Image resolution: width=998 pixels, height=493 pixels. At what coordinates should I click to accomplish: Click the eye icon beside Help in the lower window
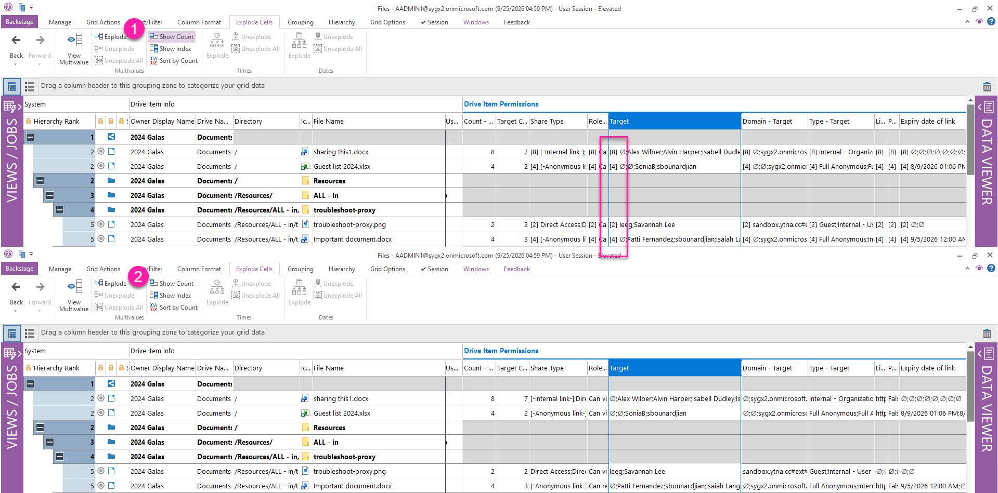click(979, 269)
